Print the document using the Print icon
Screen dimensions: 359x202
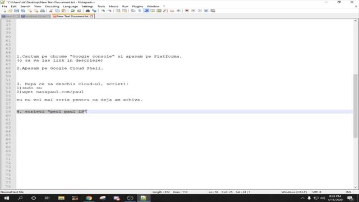pos(43,11)
